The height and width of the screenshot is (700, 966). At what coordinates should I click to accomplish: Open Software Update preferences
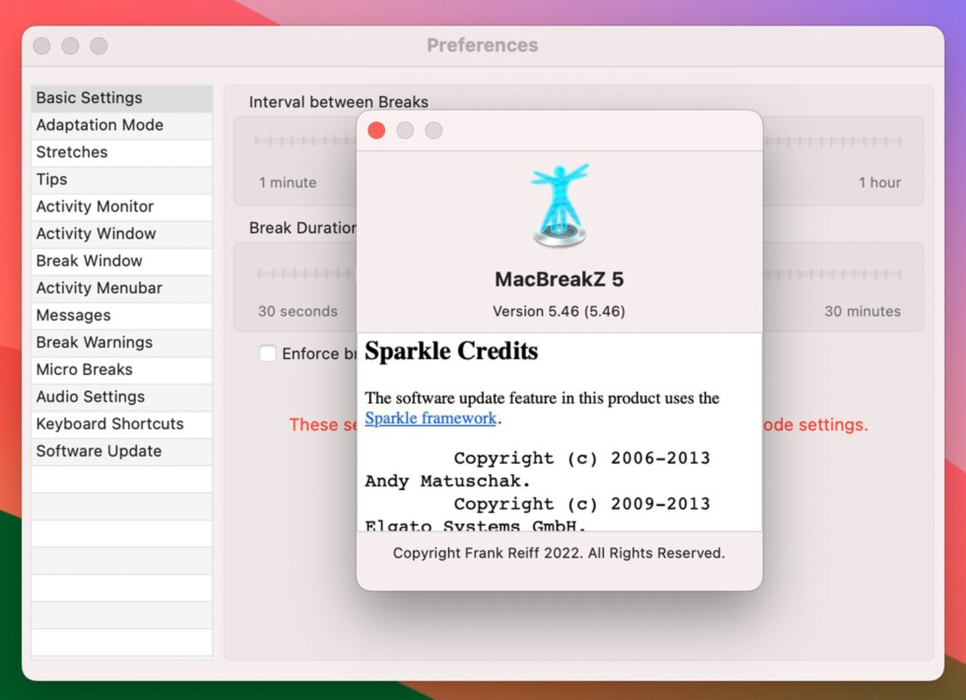(121, 451)
